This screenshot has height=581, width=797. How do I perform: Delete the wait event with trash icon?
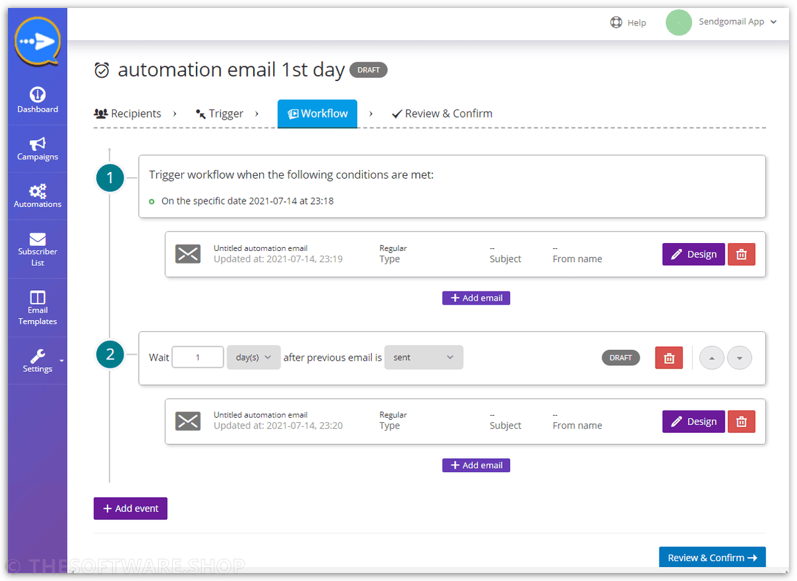pyautogui.click(x=669, y=358)
